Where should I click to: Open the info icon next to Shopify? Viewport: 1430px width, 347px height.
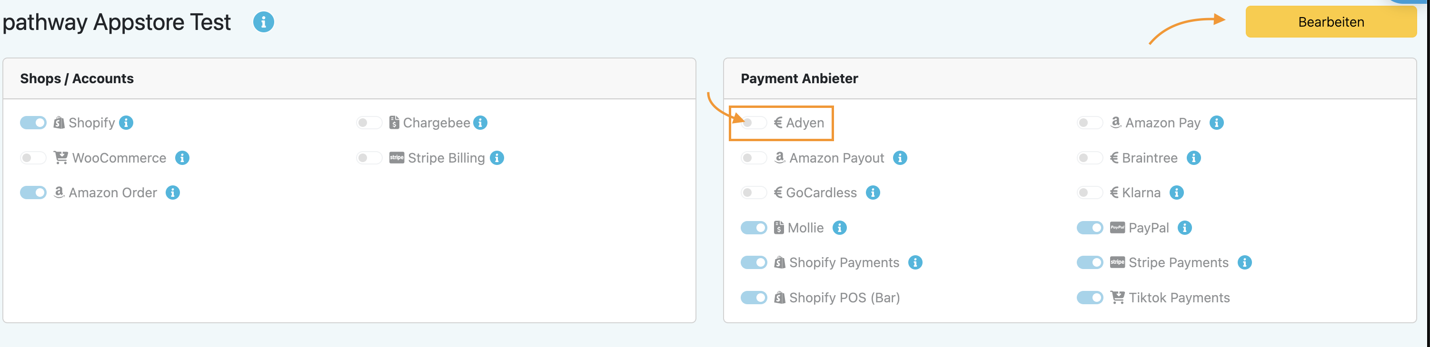pos(127,123)
